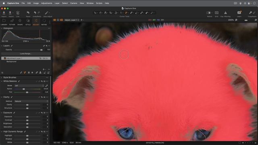Adjust the viewer zoom slider
The width and height of the screenshot is (258, 145).
point(246,20)
